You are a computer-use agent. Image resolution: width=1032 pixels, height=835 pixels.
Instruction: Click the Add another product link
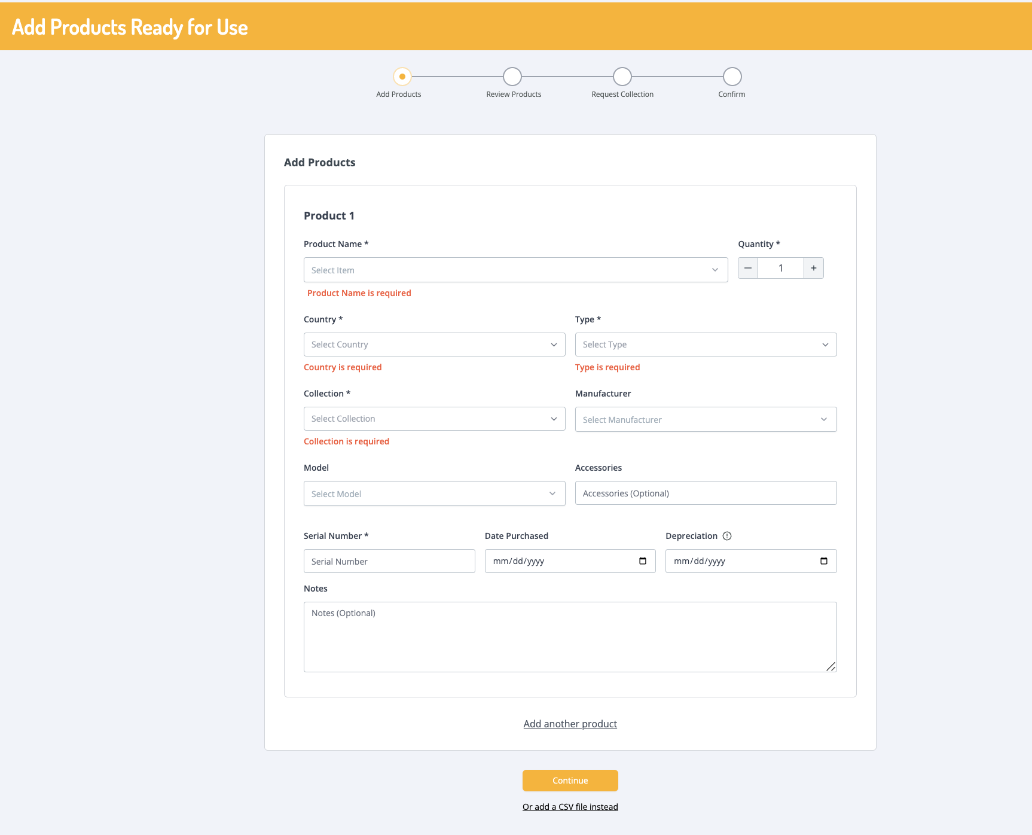coord(570,724)
